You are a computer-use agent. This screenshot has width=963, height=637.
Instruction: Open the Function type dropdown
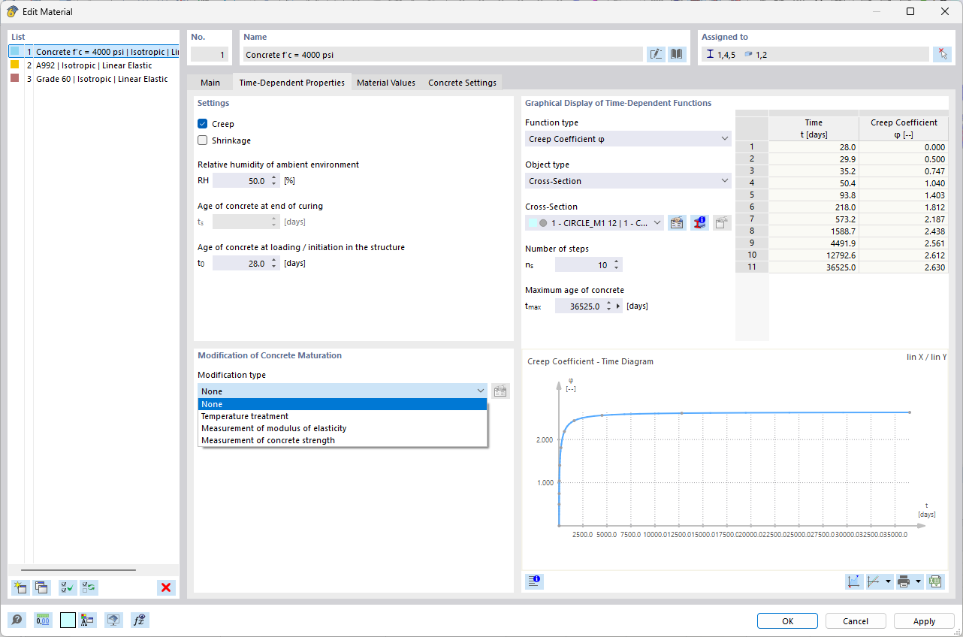pos(628,139)
